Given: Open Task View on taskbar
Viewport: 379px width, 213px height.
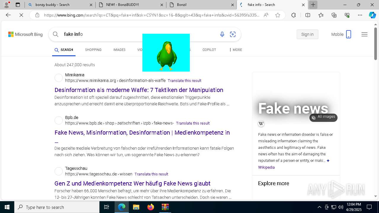Looking at the screenshot, I should click(107, 207).
